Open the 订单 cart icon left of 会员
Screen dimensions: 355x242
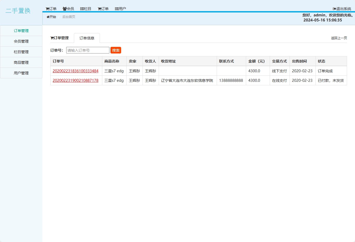[47, 9]
